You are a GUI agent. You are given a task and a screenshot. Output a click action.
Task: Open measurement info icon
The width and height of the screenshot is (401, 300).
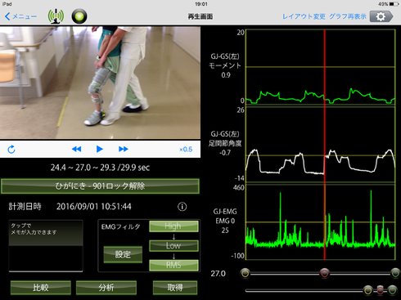pyautogui.click(x=182, y=207)
